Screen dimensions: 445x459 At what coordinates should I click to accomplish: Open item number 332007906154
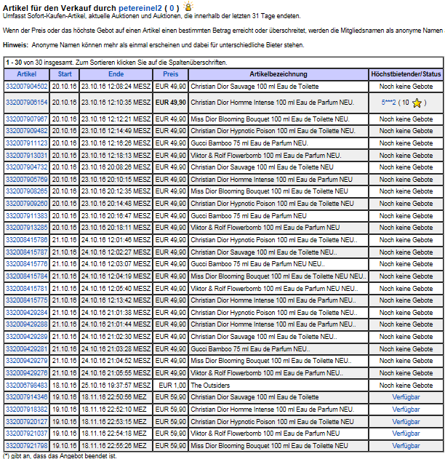click(27, 103)
